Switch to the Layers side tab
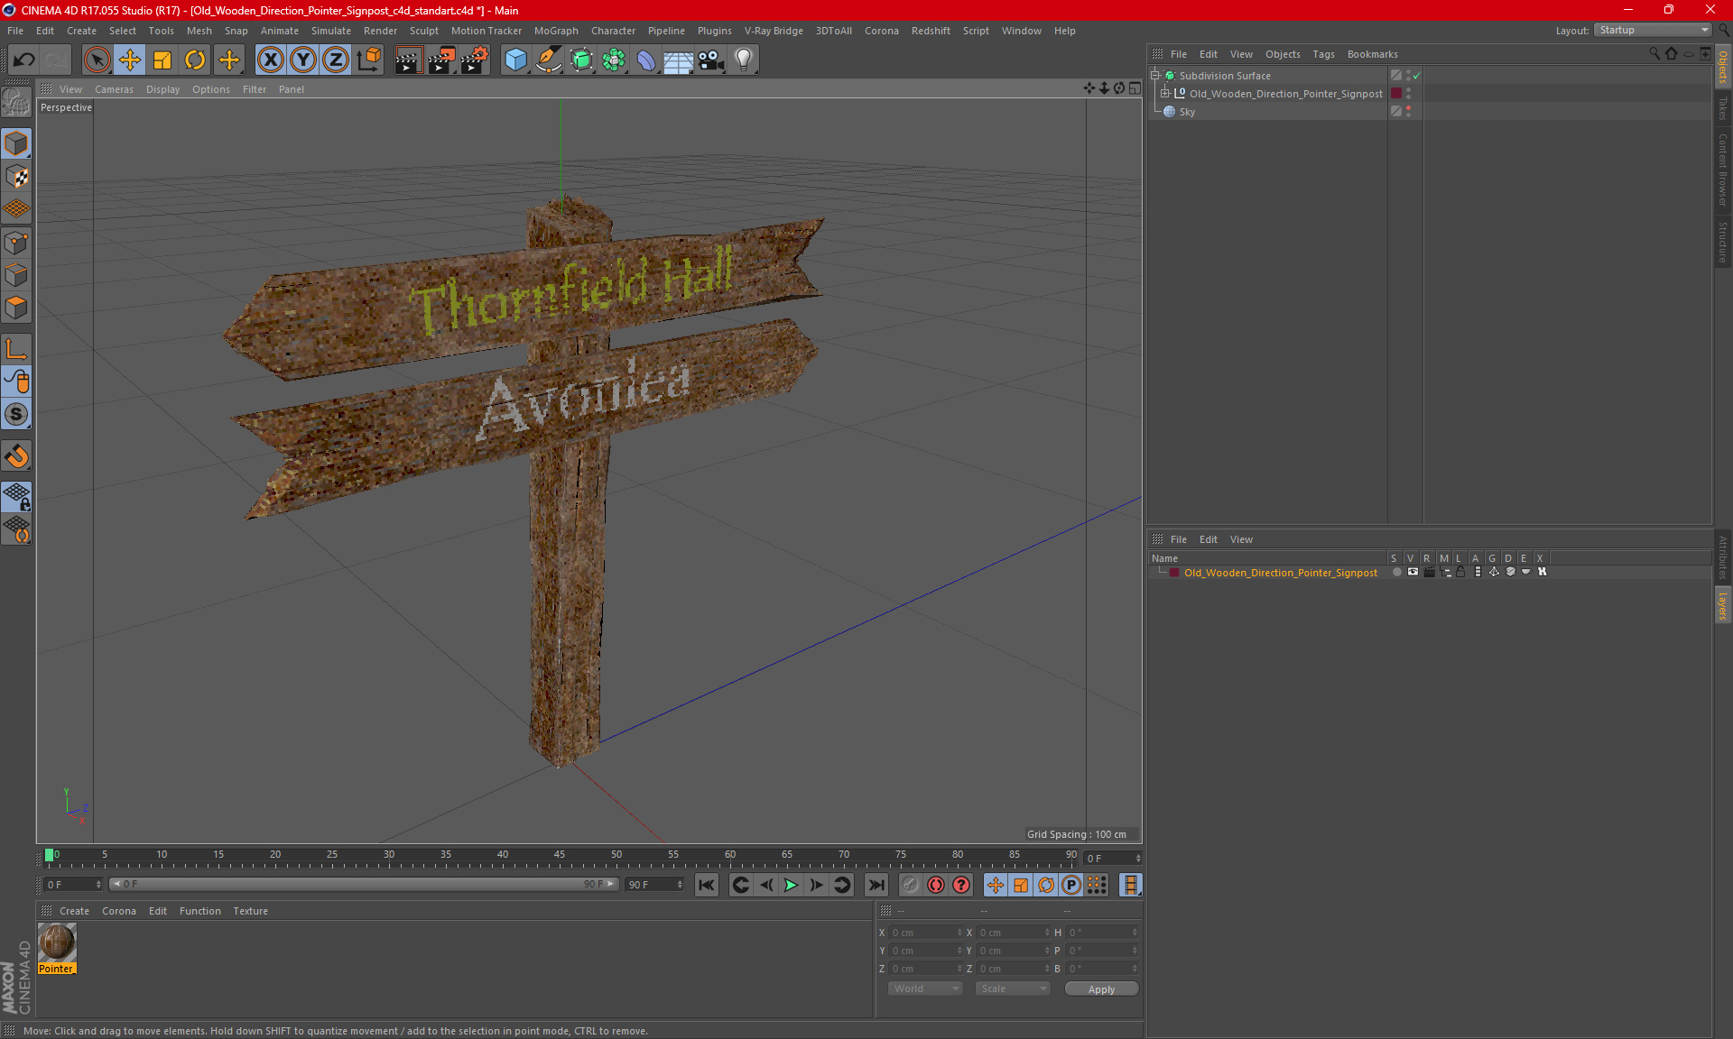Viewport: 1733px width, 1039px height. (1722, 605)
